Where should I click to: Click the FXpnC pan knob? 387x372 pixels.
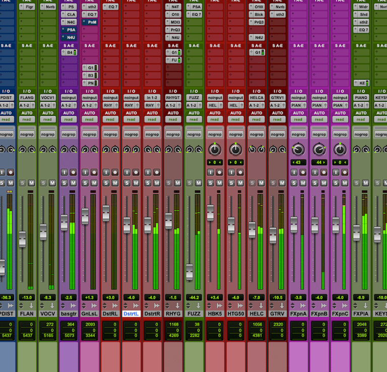pyautogui.click(x=340, y=150)
